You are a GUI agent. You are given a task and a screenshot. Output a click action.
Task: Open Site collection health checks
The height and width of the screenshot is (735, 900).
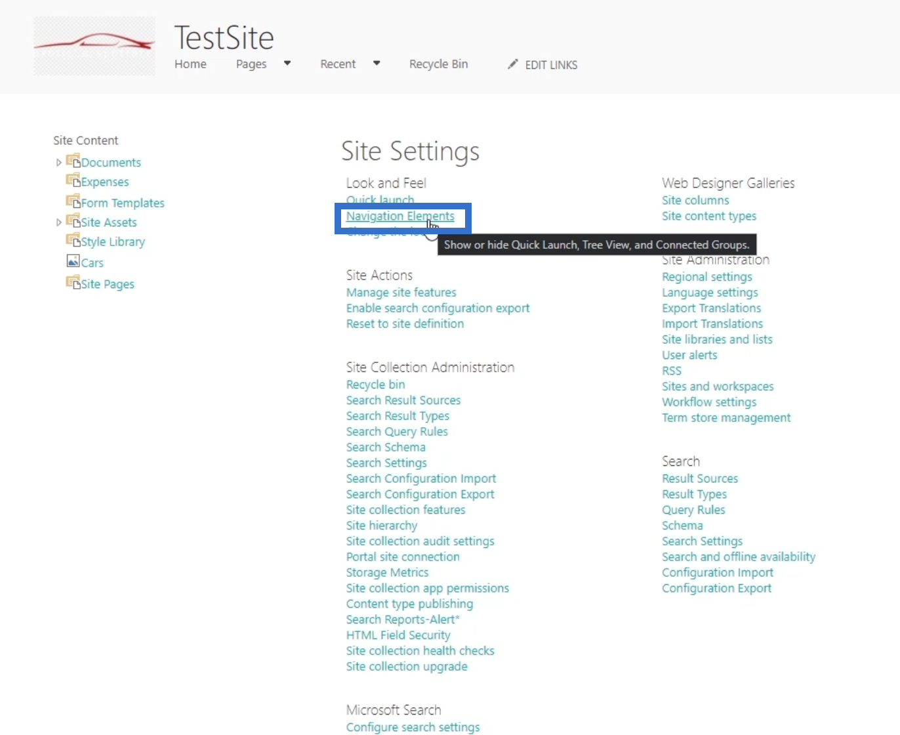pyautogui.click(x=420, y=651)
